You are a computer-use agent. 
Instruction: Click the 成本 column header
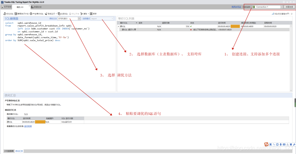point(150,23)
